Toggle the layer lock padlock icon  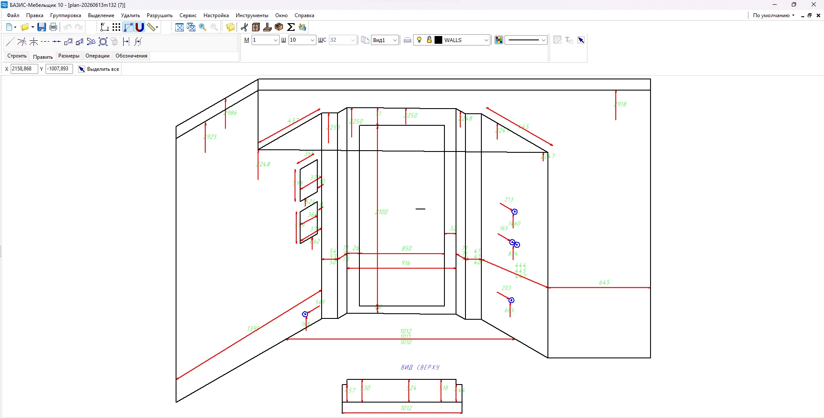pos(429,40)
